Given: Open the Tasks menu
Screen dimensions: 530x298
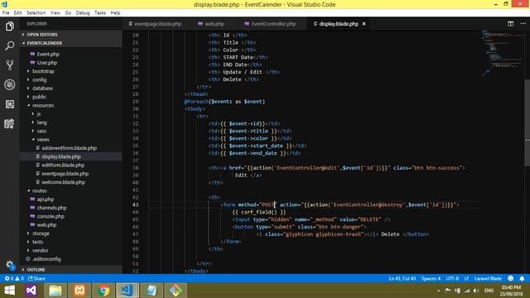Looking at the screenshot, I should pos(100,13).
